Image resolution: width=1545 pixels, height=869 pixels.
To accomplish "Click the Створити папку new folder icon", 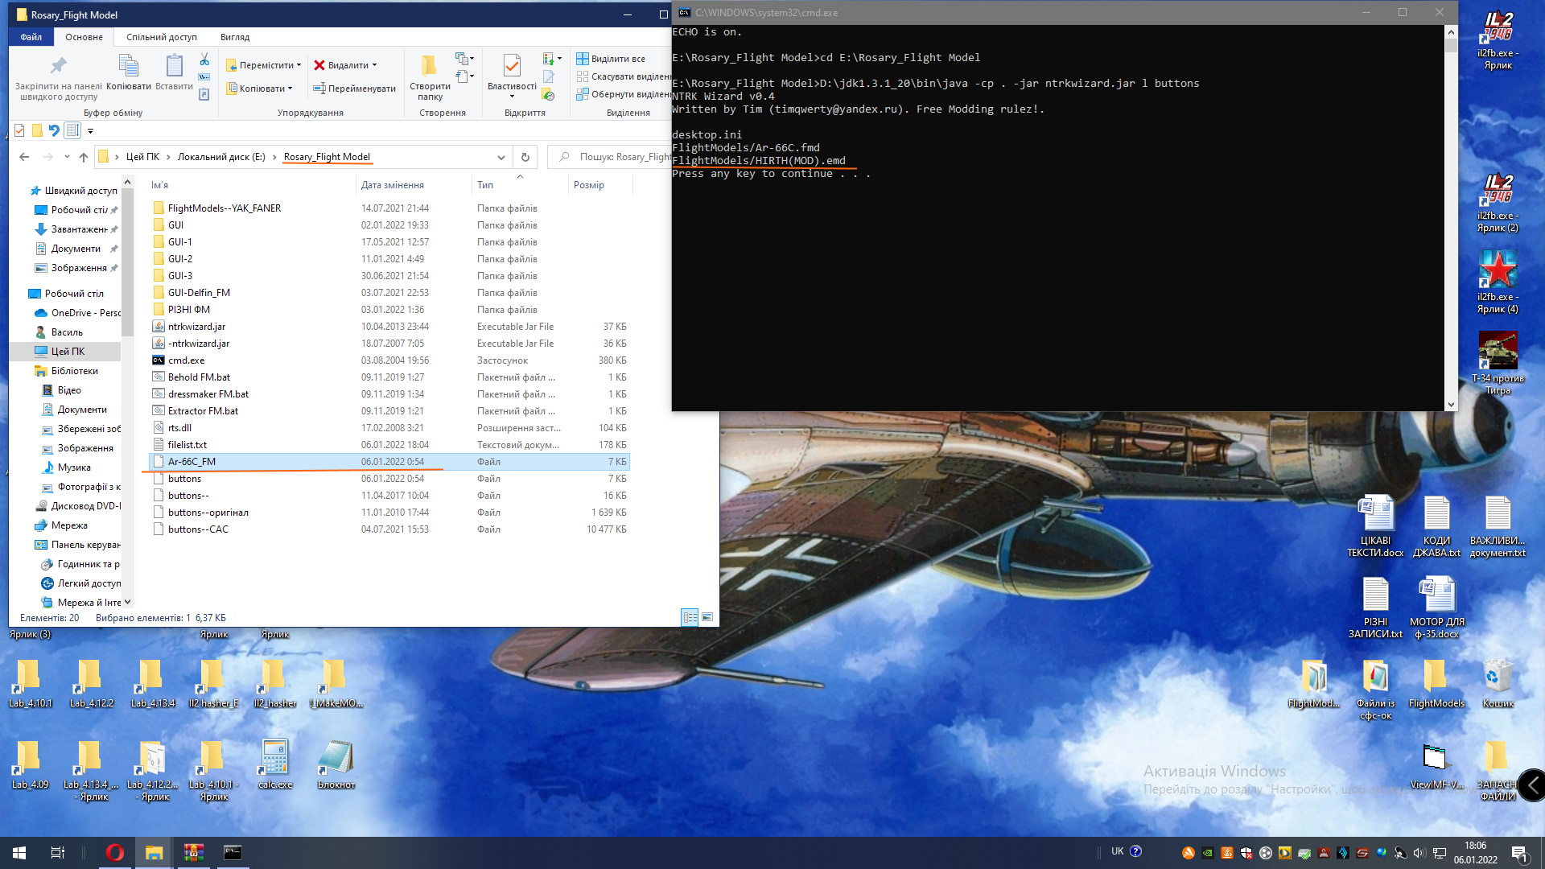I will click(x=430, y=77).
